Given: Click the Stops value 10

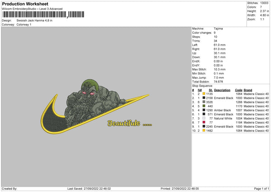Looking at the screenshot, I should [215, 37].
